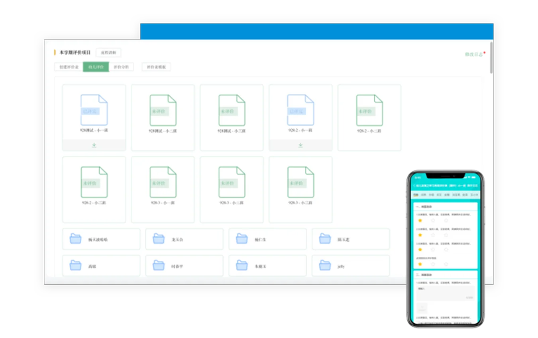Screen dimensions: 538x338
Task: Open the 928测试 - 小二班 file icon
Action: tap(163, 110)
